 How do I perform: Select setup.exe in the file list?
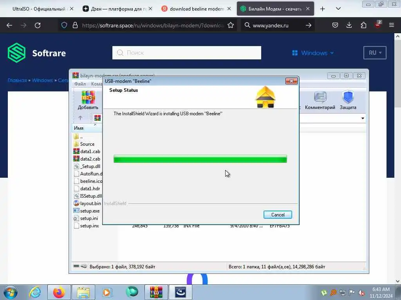coord(87,211)
